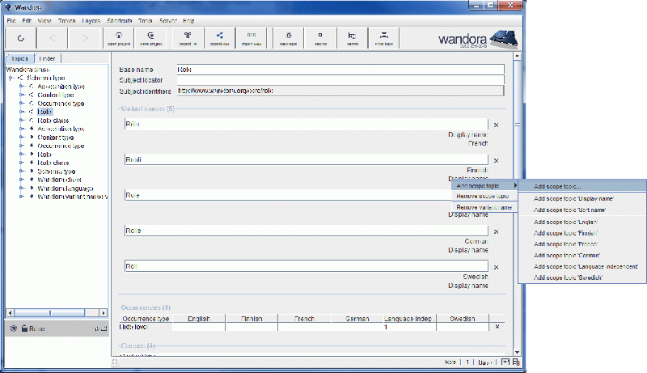The image size is (647, 373).
Task: Delete the Hide level occurrence row
Action: pyautogui.click(x=497, y=327)
